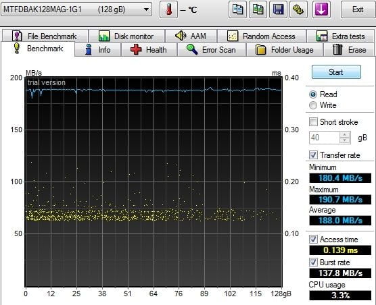This screenshot has height=305, width=376.
Task: Click the temperature thermometer icon
Action: coord(168,9)
